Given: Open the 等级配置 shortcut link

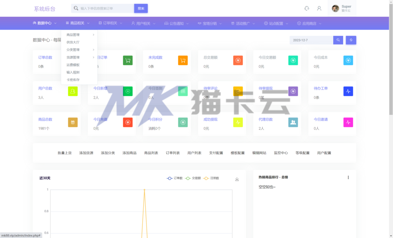Looking at the screenshot, I should tap(302, 153).
